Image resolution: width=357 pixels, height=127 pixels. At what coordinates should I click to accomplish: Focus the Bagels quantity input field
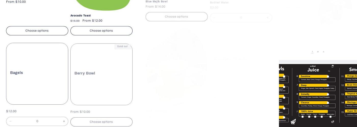pyautogui.click(x=37, y=121)
